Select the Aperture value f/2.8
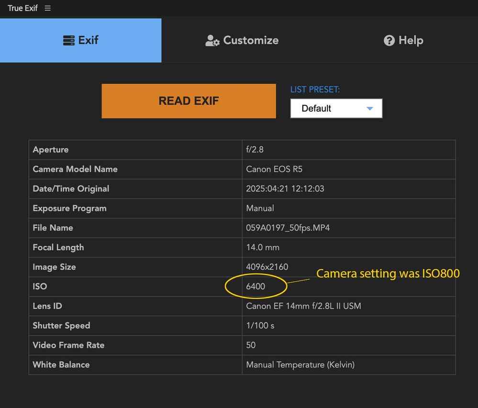 point(255,150)
